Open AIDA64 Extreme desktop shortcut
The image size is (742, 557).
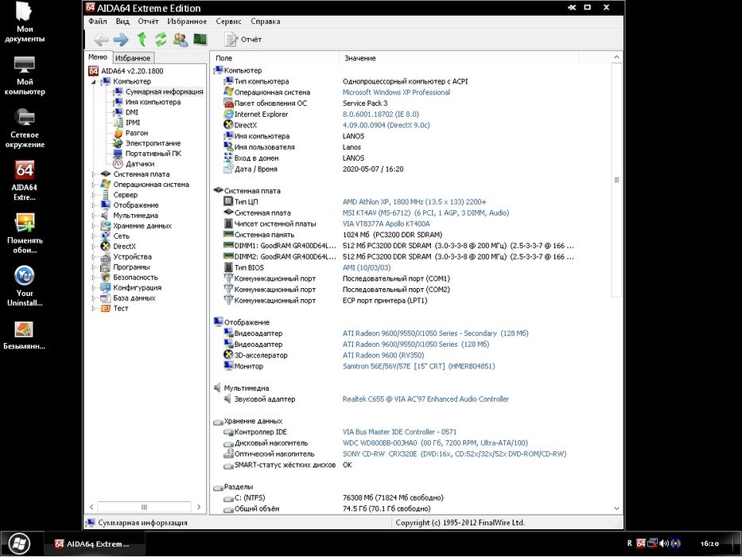coord(25,181)
